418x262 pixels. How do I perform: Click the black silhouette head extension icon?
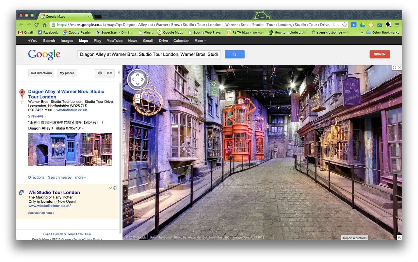click(x=388, y=25)
